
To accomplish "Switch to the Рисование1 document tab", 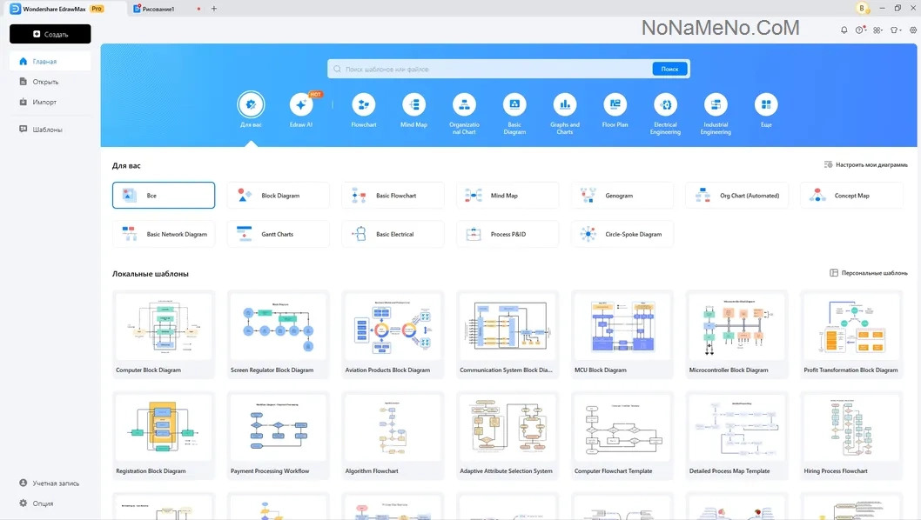I will [159, 9].
